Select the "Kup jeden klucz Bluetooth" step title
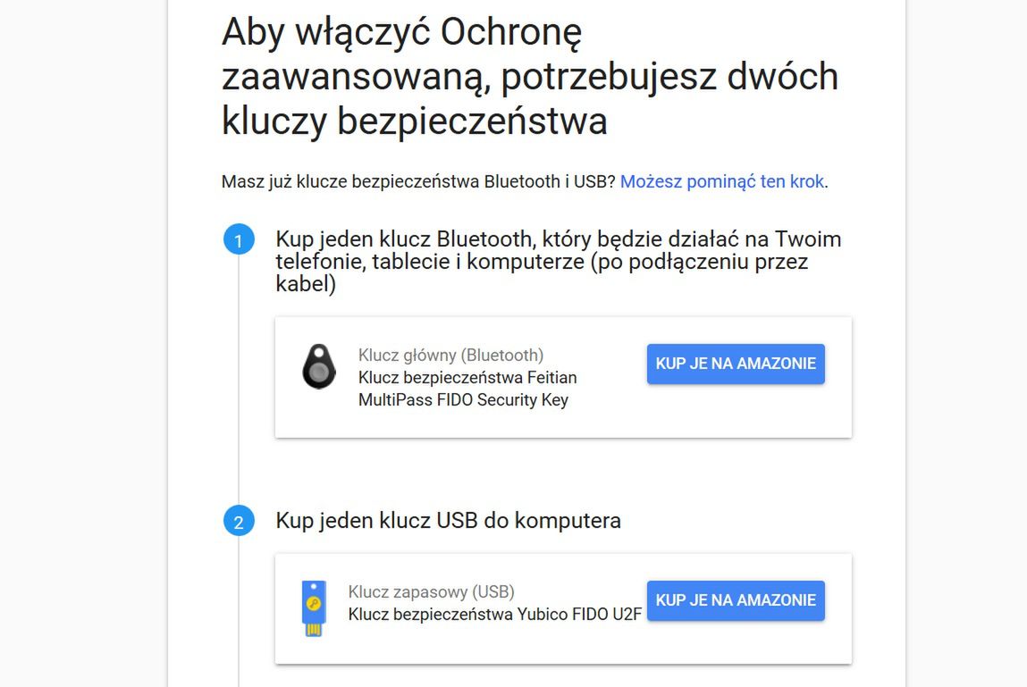 558,263
